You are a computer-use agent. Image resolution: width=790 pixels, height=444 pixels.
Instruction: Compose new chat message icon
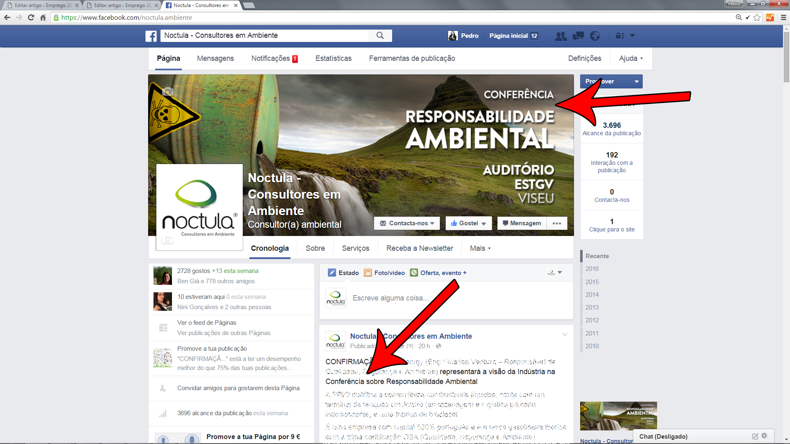tap(755, 436)
